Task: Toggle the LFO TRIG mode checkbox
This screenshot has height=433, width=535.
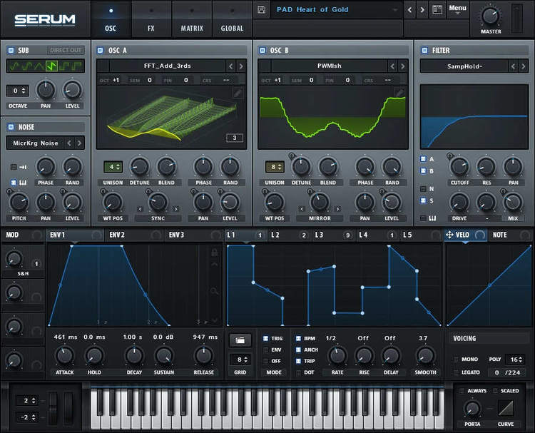Action: 266,339
